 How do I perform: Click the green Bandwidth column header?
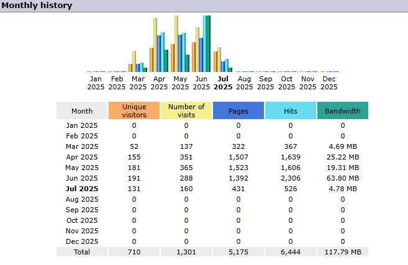pyautogui.click(x=342, y=110)
